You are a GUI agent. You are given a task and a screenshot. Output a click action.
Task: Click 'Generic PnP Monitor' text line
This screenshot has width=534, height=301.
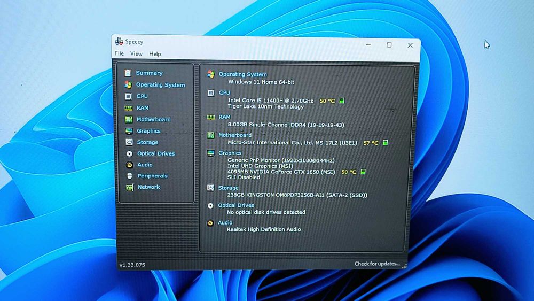pos(281,160)
